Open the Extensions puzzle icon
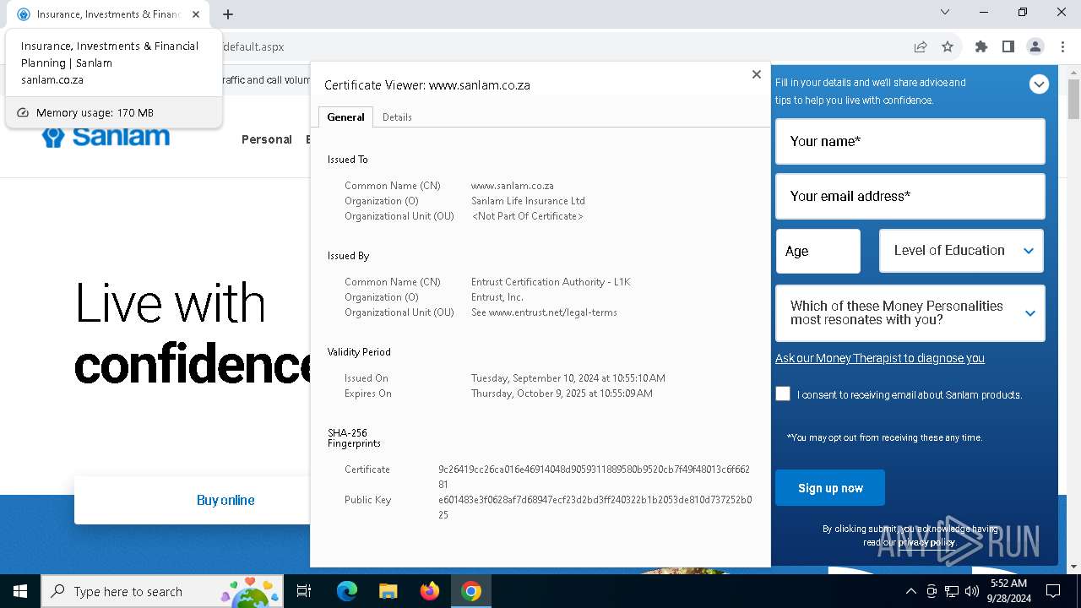 point(981,47)
